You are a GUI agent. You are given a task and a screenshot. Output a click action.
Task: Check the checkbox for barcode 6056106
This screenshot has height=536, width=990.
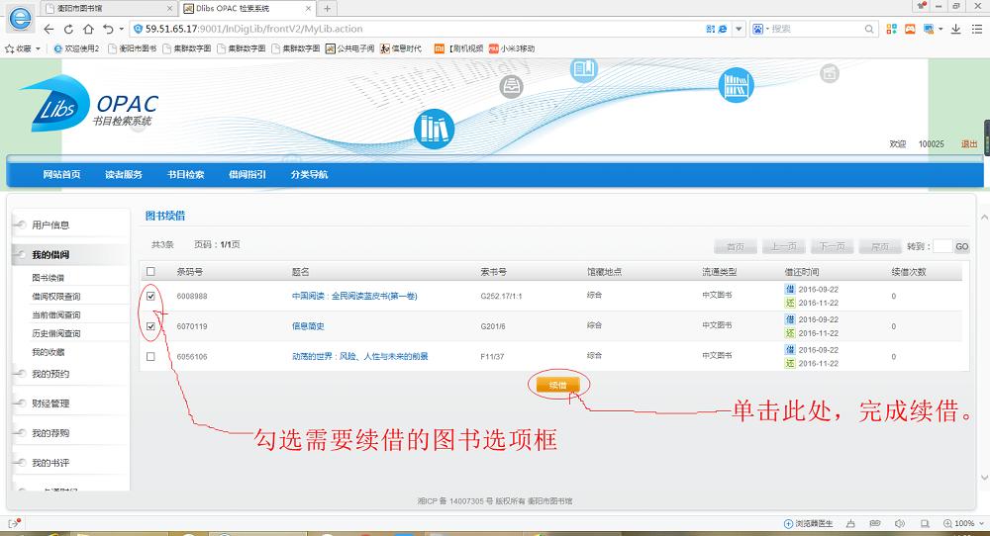(x=150, y=356)
